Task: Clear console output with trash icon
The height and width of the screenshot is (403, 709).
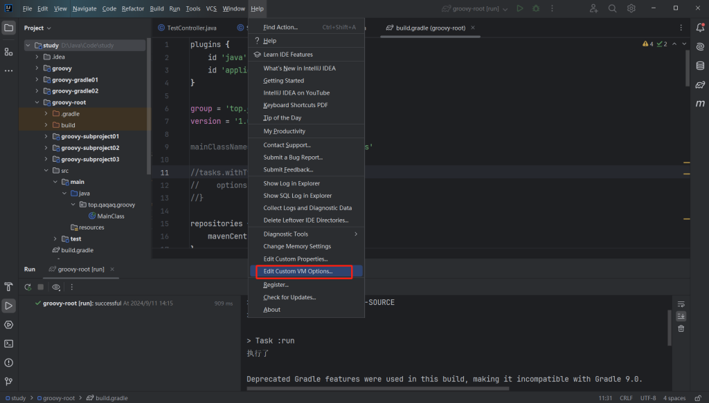Action: click(681, 328)
